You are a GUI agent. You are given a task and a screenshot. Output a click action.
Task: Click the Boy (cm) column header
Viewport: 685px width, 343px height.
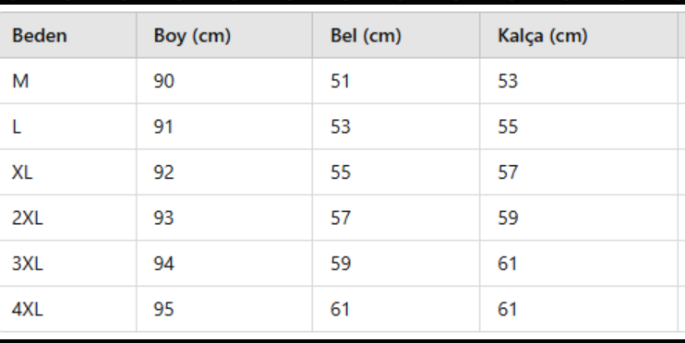224,35
